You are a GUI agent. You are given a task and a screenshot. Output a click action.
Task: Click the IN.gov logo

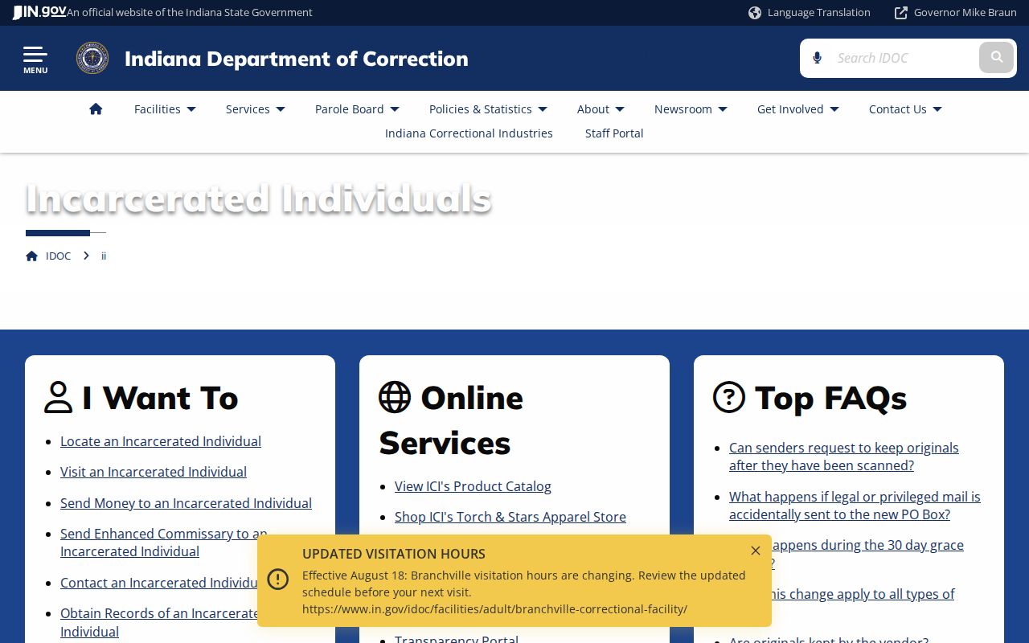tap(39, 12)
